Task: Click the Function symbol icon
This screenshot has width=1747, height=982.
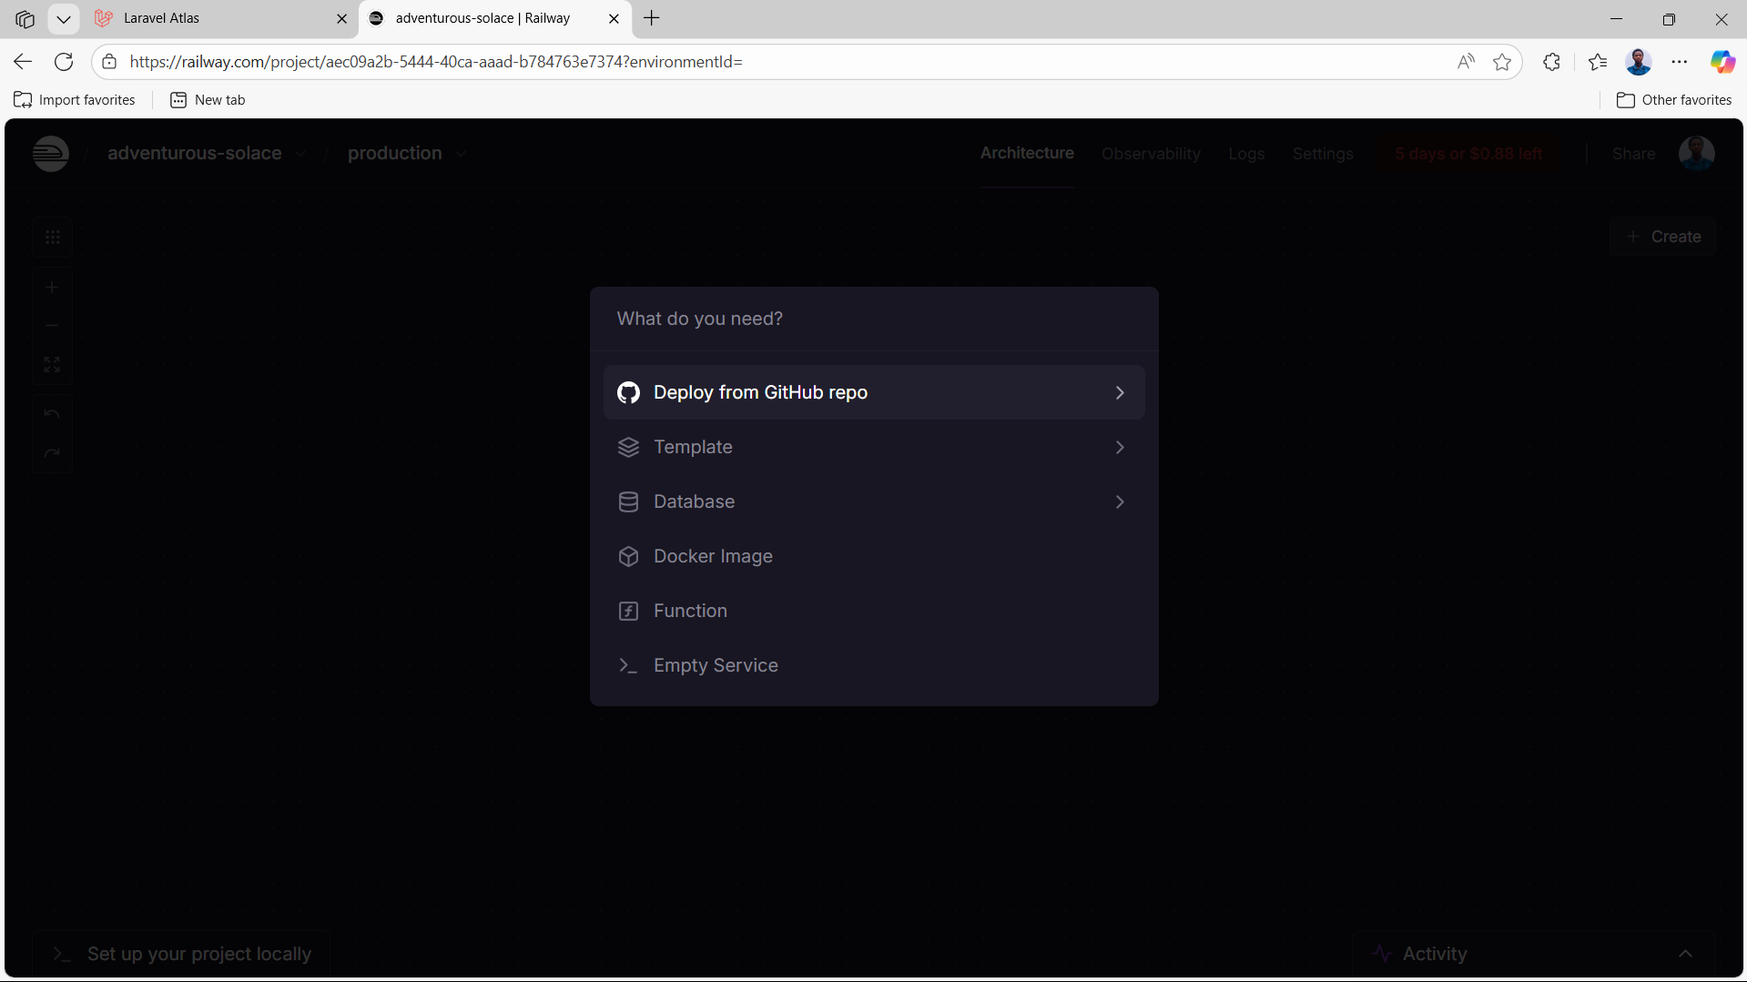Action: [x=628, y=611]
